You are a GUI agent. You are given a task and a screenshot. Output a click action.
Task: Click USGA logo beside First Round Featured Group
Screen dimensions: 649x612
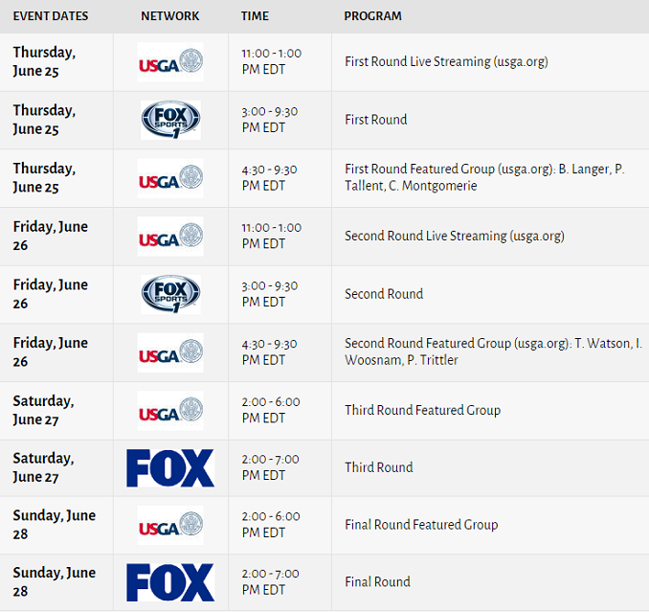tap(170, 178)
